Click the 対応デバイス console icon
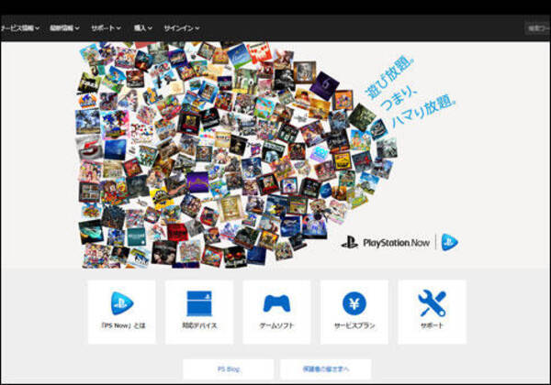Screen dimensions: 551x385 tap(199, 303)
